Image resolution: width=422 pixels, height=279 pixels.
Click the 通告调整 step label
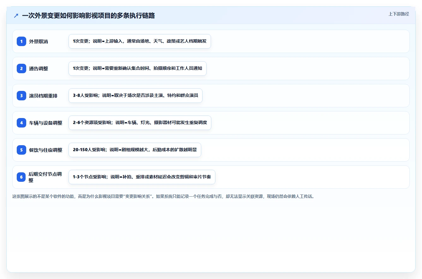click(x=39, y=68)
